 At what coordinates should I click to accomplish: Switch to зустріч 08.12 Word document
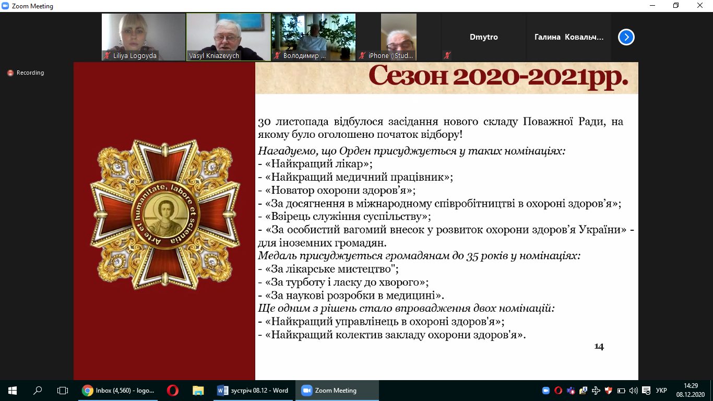point(253,391)
